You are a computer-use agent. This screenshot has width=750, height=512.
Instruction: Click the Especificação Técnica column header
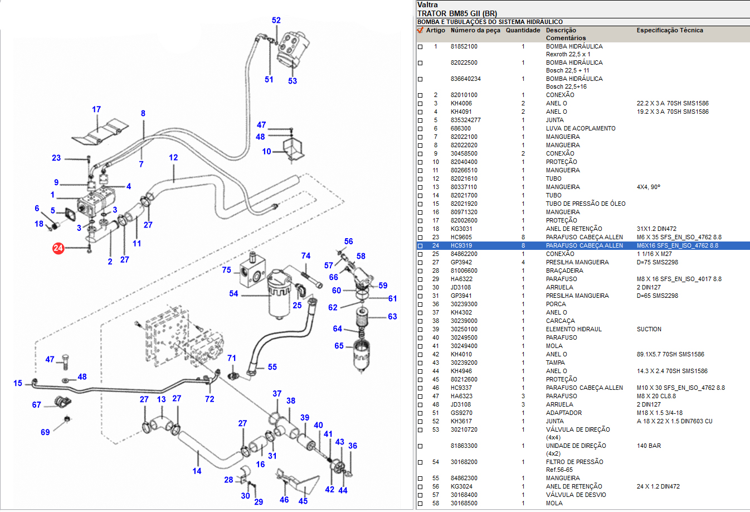tap(669, 31)
